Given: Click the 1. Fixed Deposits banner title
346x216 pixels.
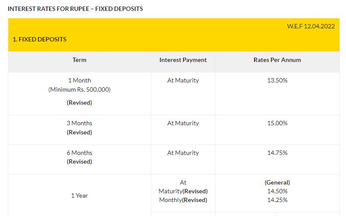Looking at the screenshot, I should [x=39, y=39].
